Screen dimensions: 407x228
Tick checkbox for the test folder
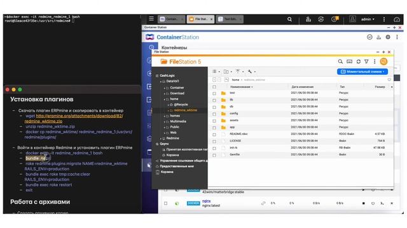(x=214, y=93)
